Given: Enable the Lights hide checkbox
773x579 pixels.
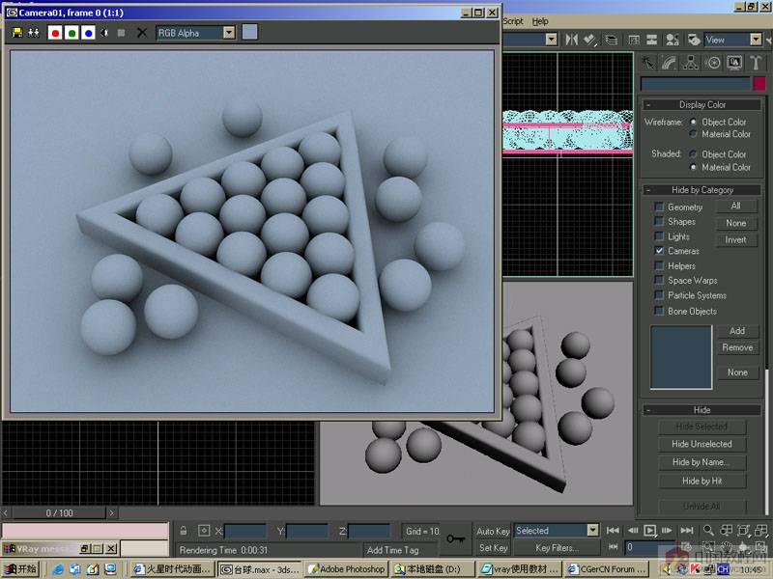Looking at the screenshot, I should click(x=659, y=236).
